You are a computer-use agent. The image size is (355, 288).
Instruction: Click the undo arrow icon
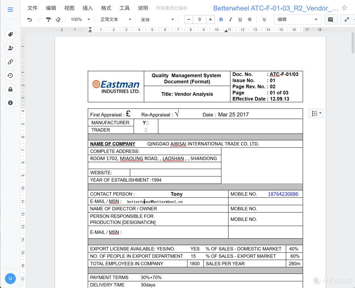tap(30, 19)
